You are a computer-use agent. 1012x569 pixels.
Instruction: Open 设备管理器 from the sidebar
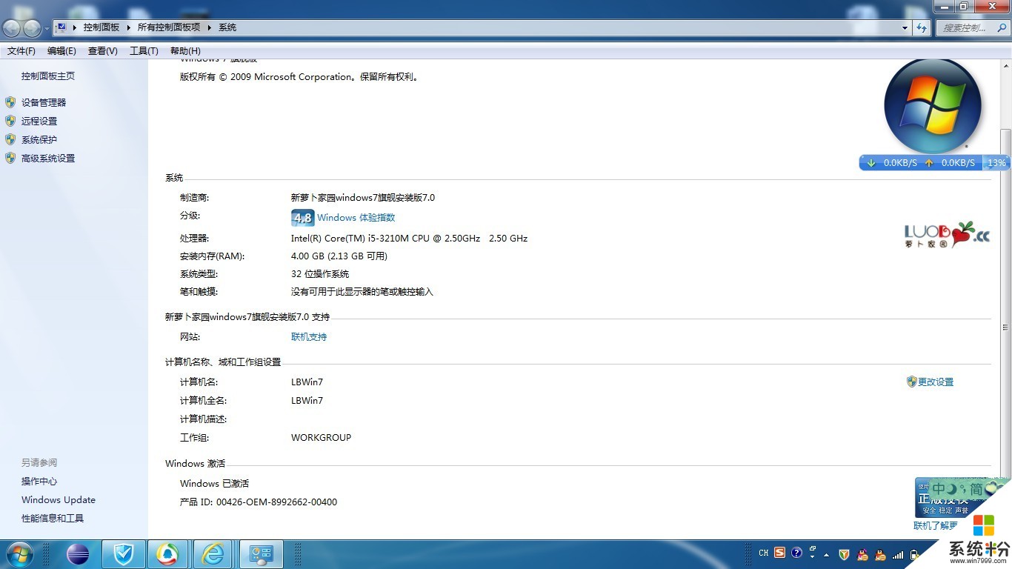click(x=44, y=102)
